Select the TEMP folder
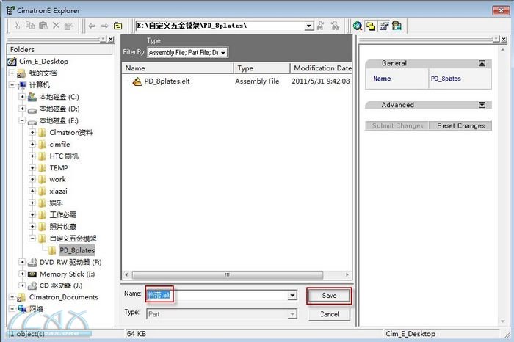 coord(59,168)
